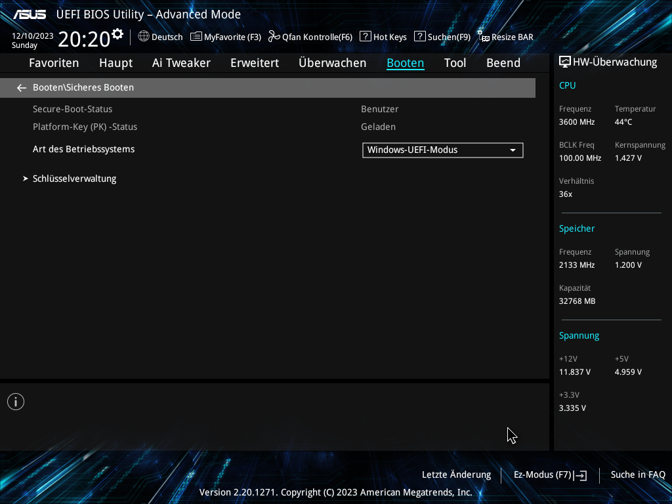Switch to the Haupt tab

click(x=115, y=63)
